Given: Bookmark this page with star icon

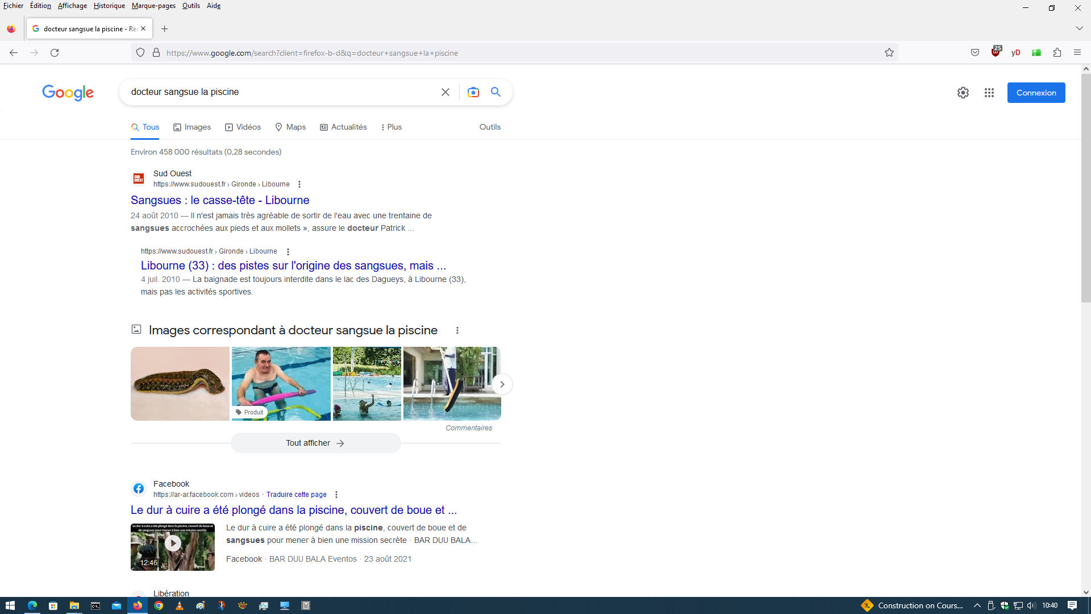Looking at the screenshot, I should click(889, 53).
